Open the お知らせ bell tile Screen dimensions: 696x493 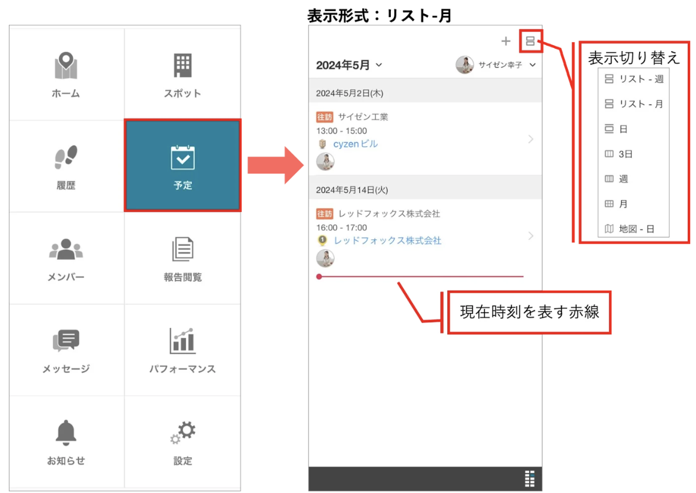pos(66,441)
